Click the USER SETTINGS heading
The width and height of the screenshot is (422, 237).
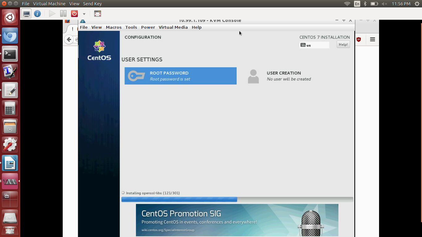click(142, 60)
